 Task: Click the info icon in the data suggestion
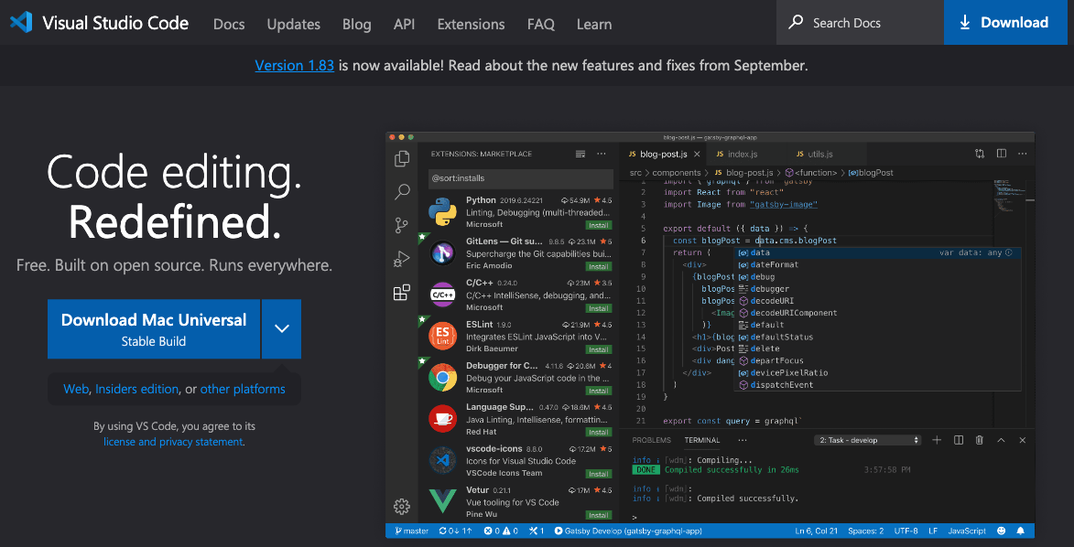point(1009,252)
